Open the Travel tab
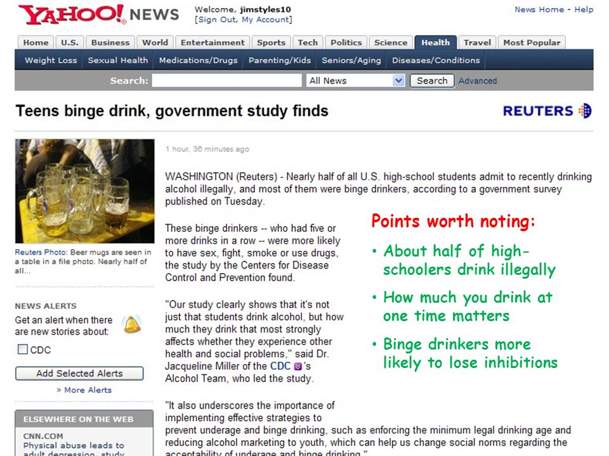 point(477,42)
